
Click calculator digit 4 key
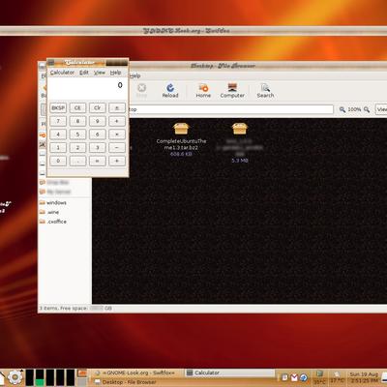[x=58, y=134]
